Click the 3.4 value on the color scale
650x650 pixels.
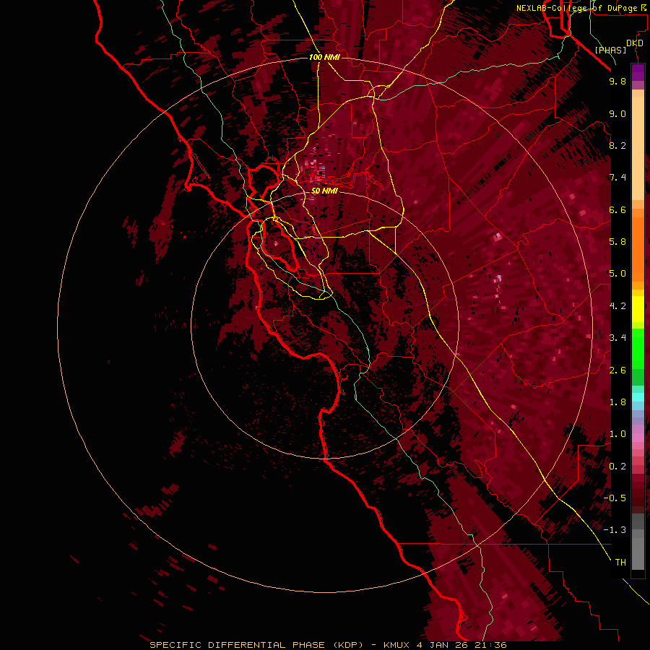pyautogui.click(x=617, y=338)
